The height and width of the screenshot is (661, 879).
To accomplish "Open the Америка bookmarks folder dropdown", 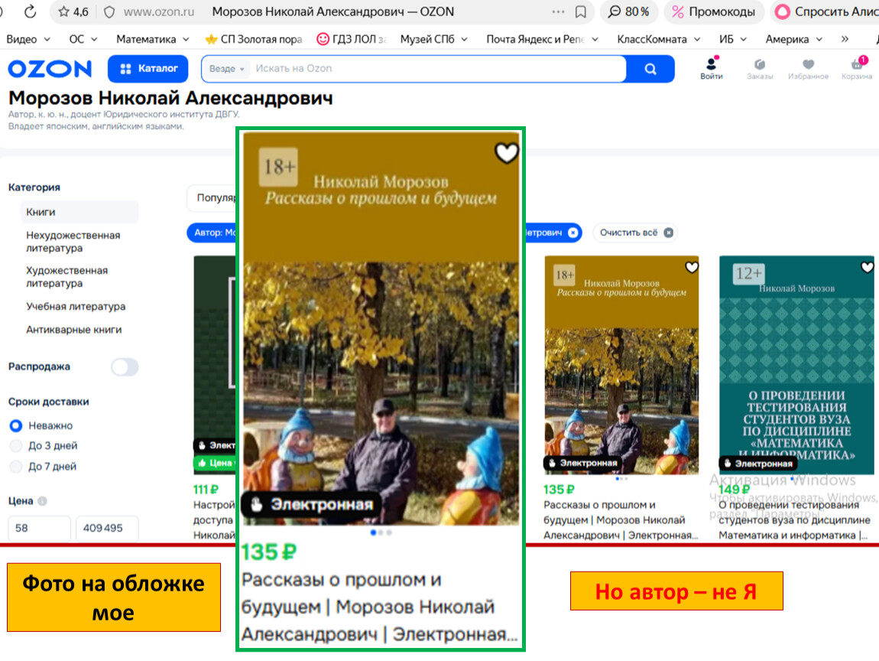I will pyautogui.click(x=794, y=39).
